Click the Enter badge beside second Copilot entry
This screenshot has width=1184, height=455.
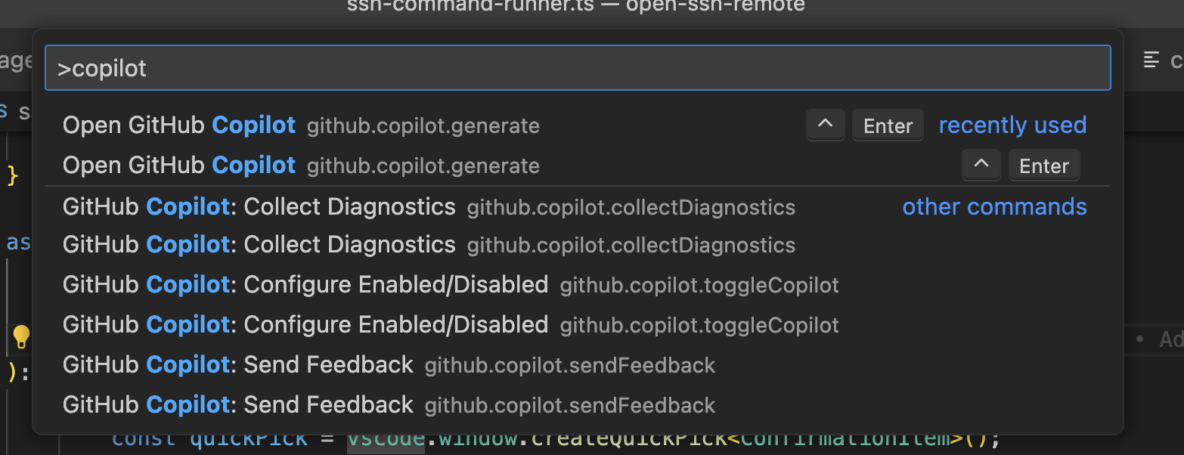pyautogui.click(x=1044, y=165)
